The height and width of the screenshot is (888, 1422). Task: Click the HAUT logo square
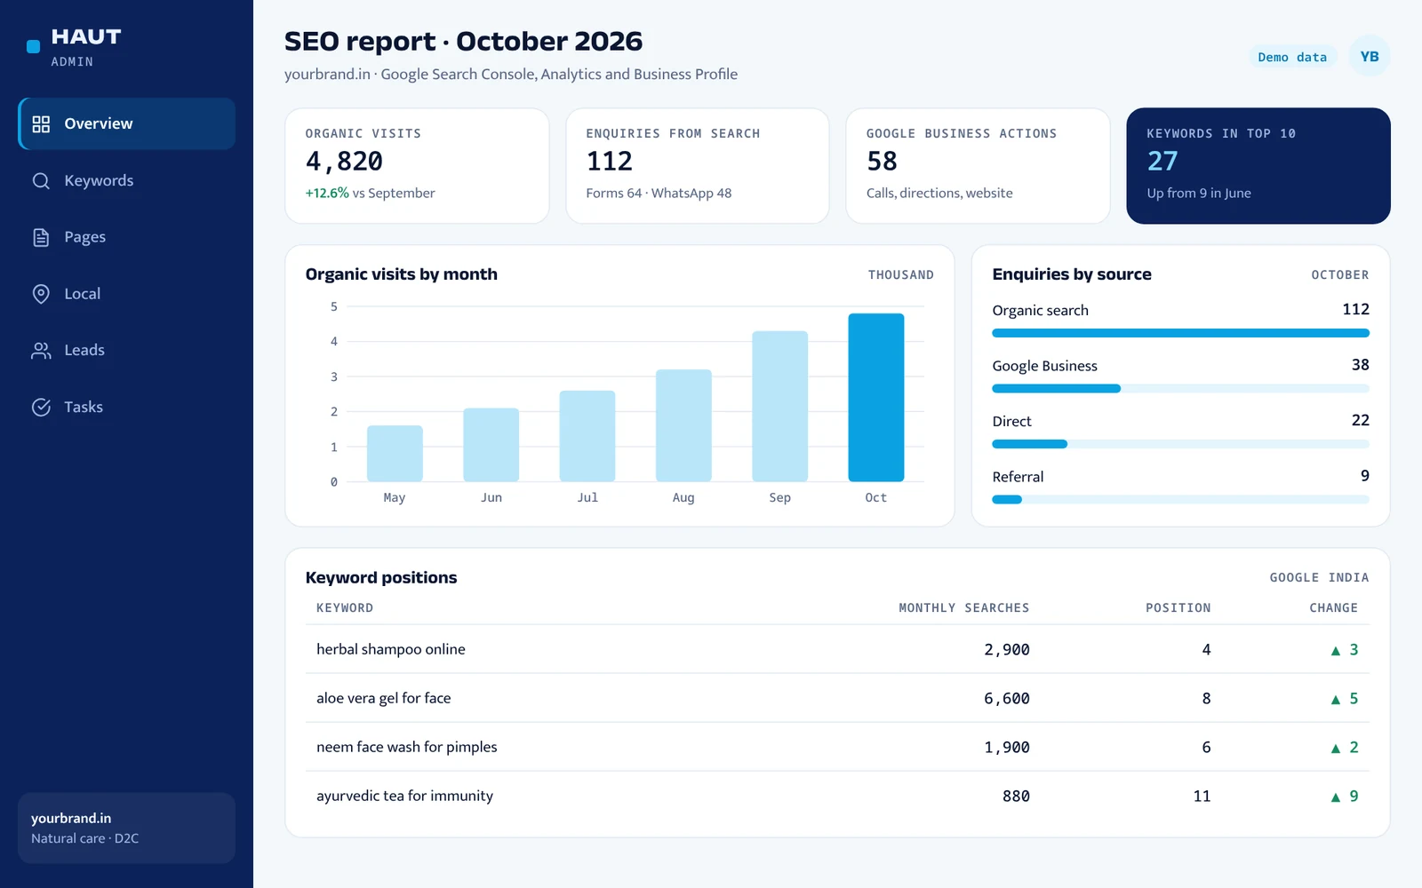(33, 47)
